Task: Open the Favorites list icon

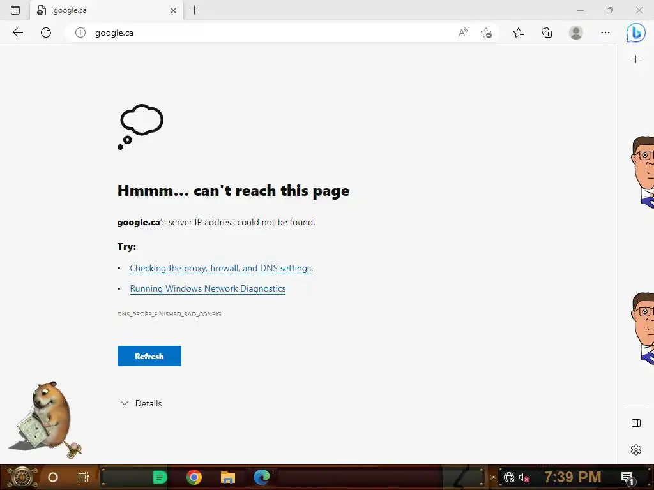Action: coord(519,33)
